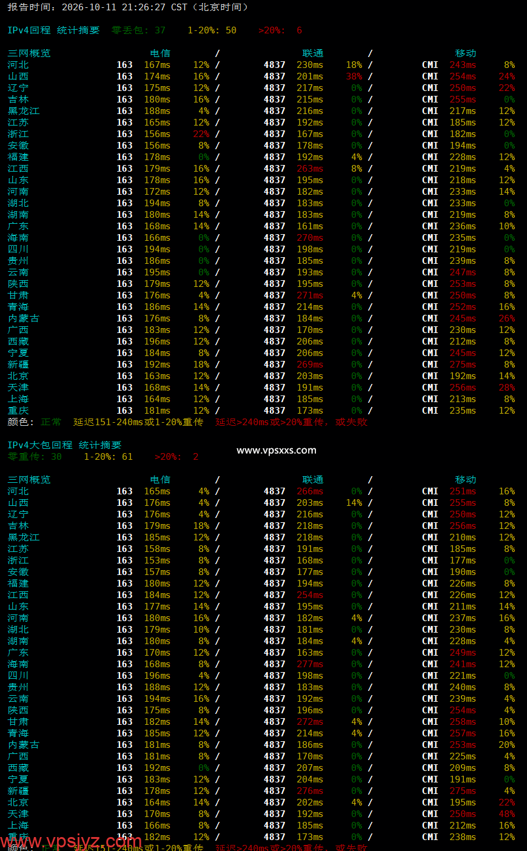Select the 247ms latency in 云南 row

click(x=463, y=272)
